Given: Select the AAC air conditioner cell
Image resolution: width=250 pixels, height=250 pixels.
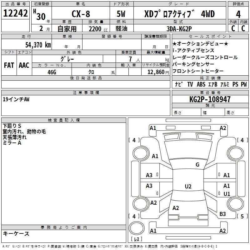Looking at the screenshot, I should coord(24,65).
